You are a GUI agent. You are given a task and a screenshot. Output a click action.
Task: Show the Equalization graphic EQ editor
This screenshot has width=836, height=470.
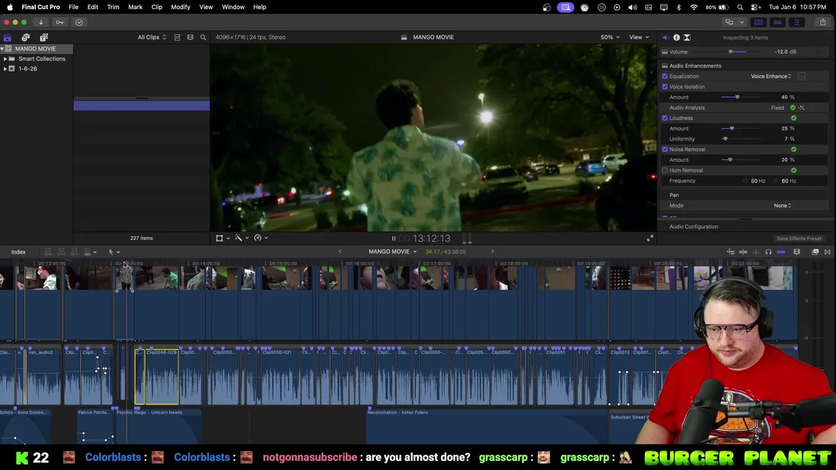[x=801, y=76]
